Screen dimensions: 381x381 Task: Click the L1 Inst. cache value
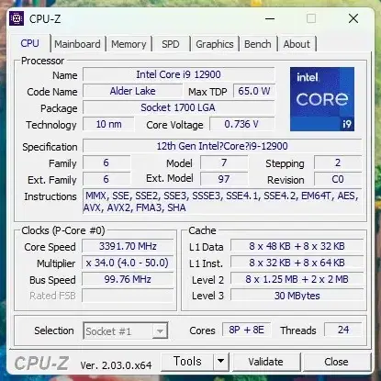click(x=297, y=263)
